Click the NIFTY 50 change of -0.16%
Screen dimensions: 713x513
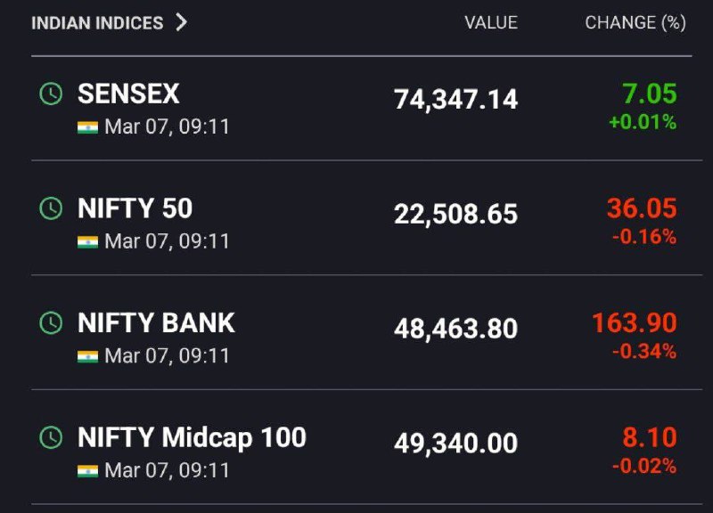point(644,237)
